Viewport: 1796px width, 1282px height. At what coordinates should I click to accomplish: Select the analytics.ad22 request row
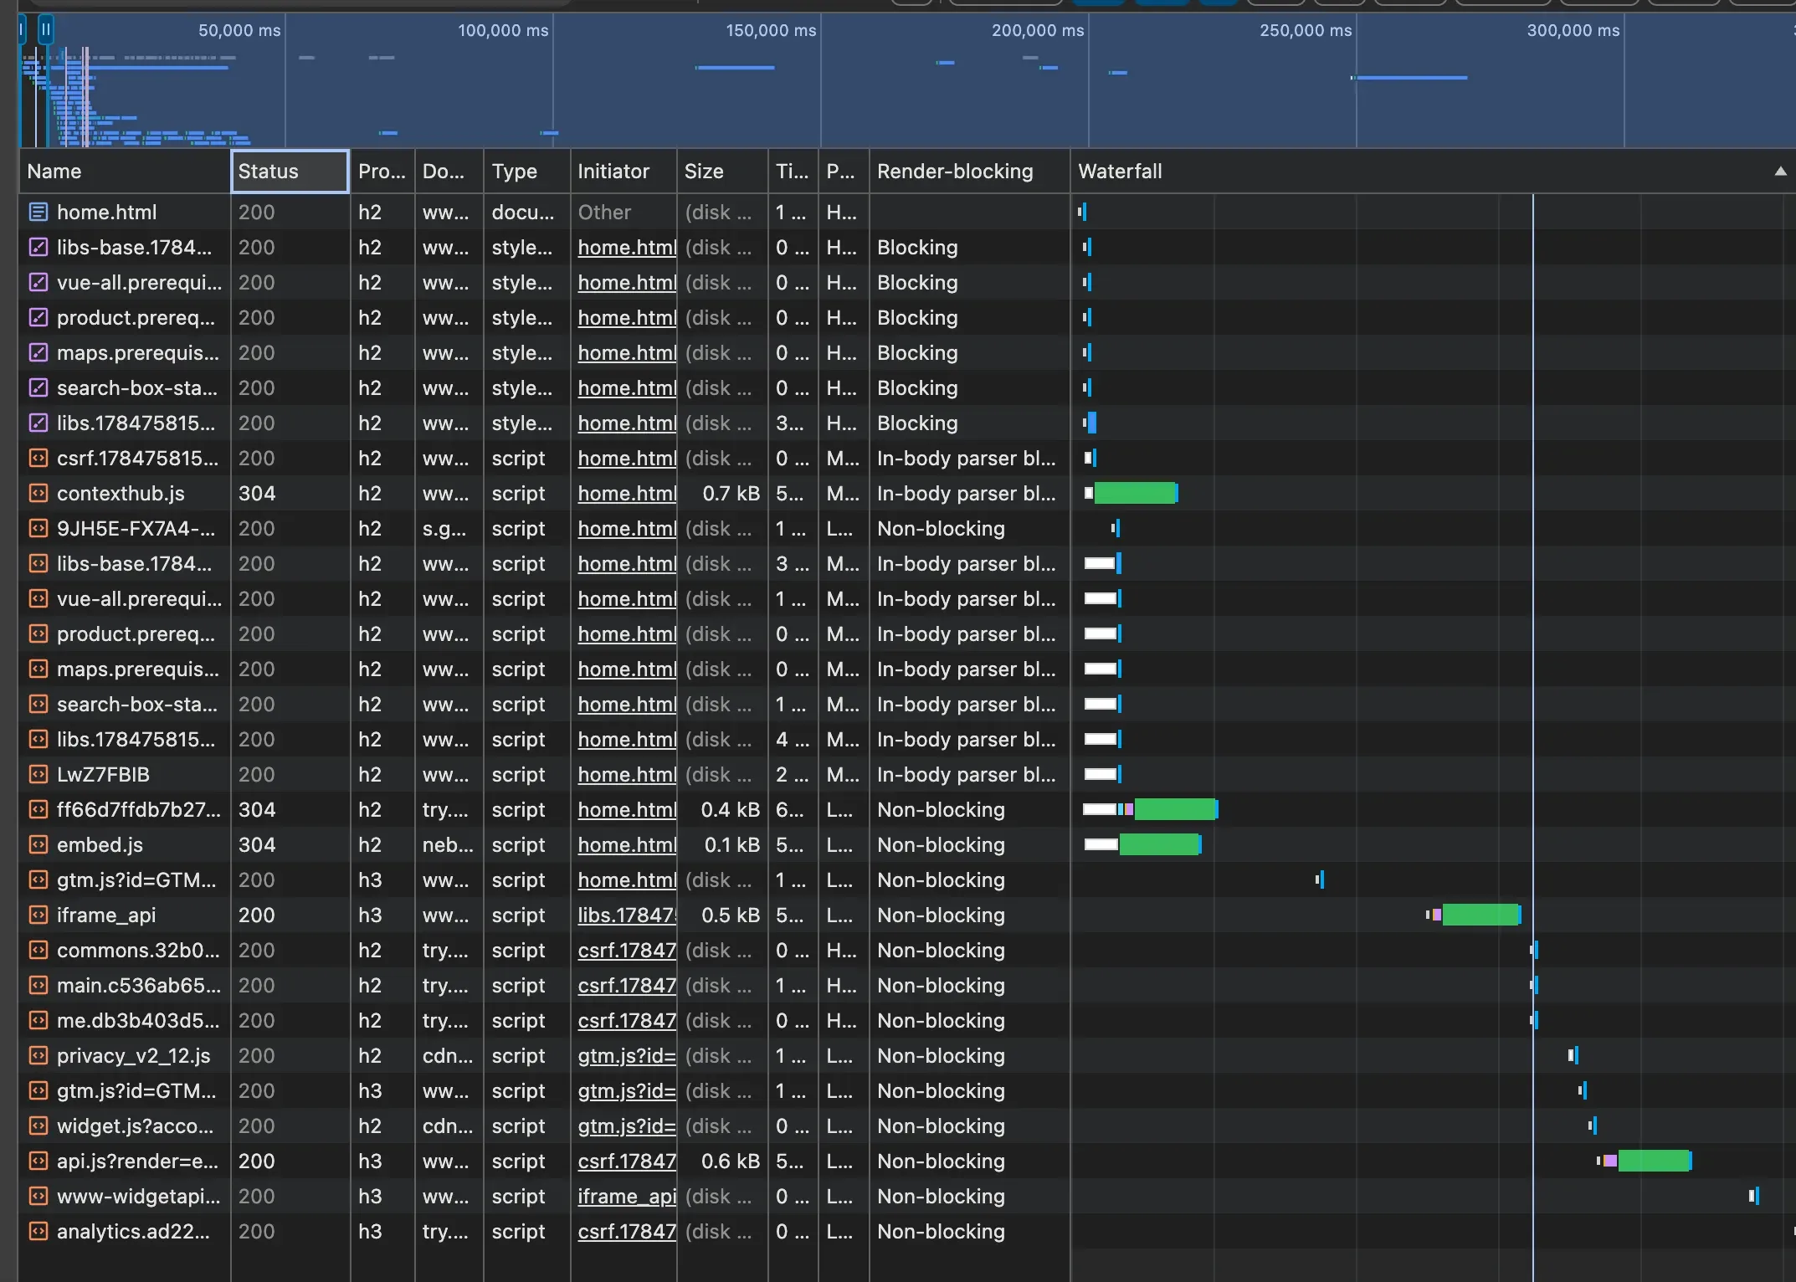click(x=906, y=1231)
